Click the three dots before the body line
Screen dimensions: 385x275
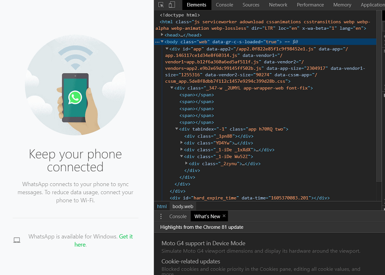[157, 42]
